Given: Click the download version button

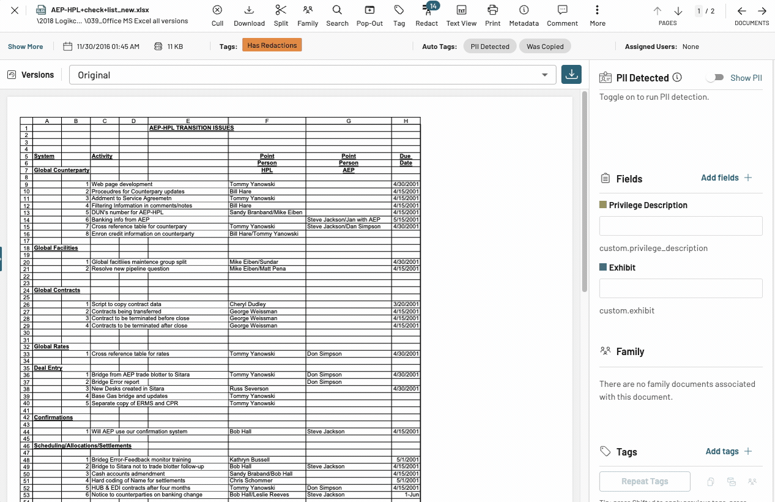Looking at the screenshot, I should pos(571,74).
